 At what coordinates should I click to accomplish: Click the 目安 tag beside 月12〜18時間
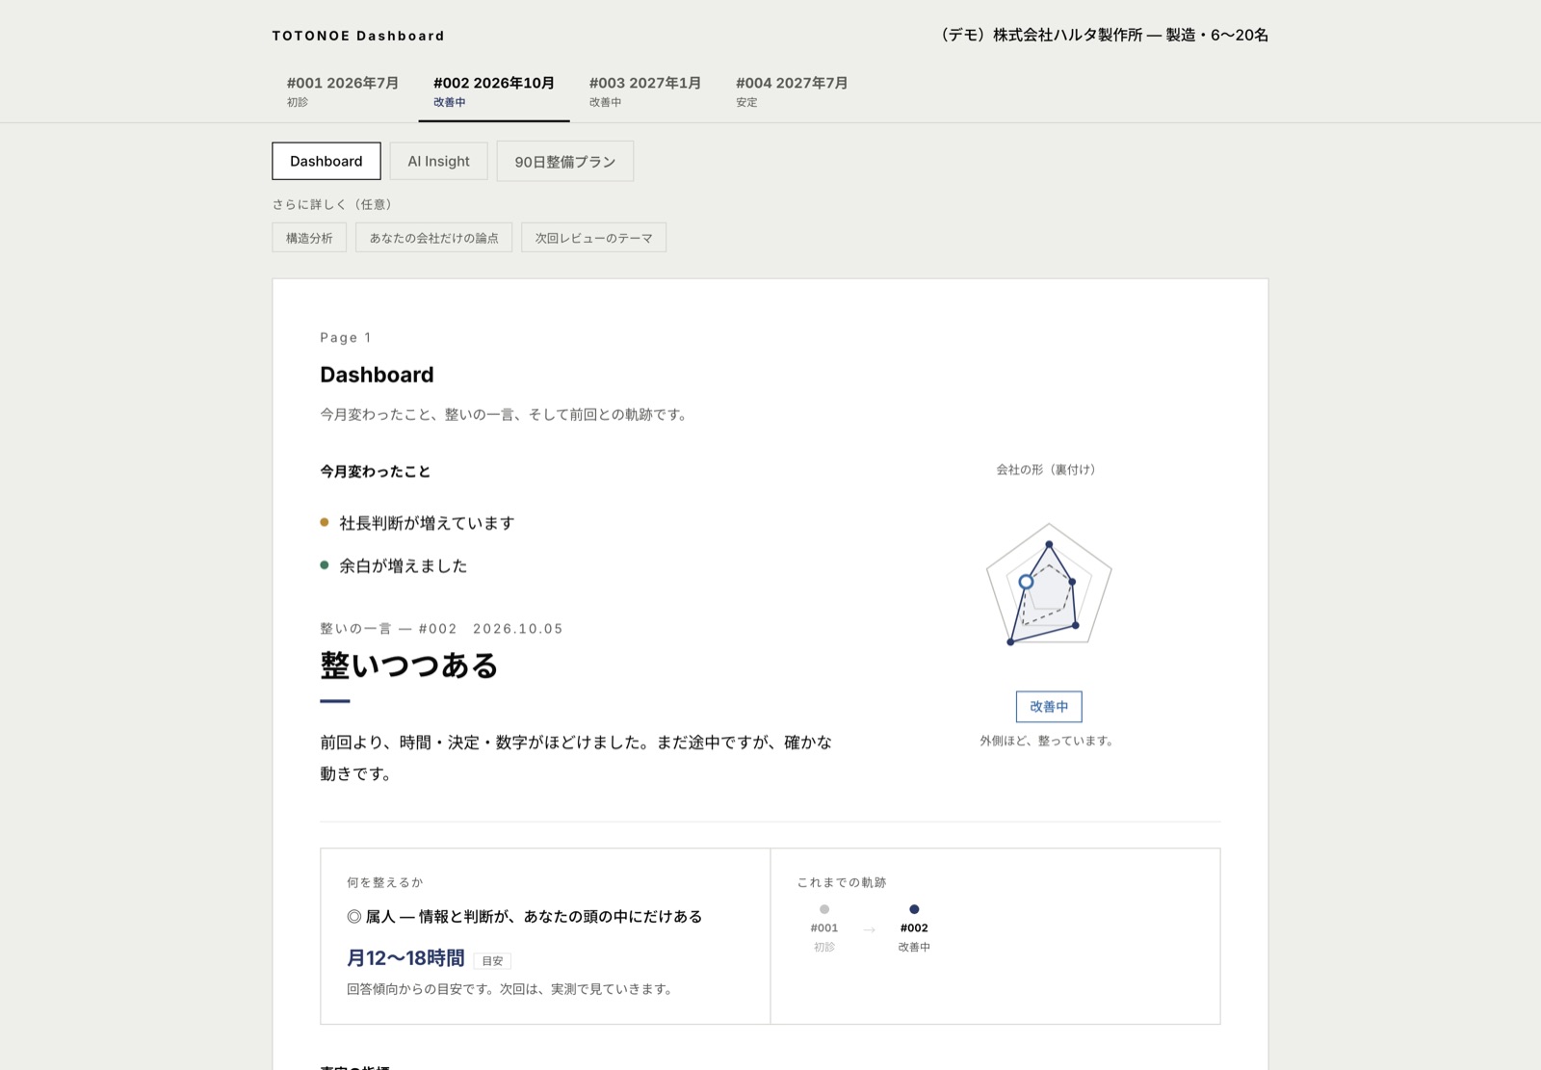point(492,960)
